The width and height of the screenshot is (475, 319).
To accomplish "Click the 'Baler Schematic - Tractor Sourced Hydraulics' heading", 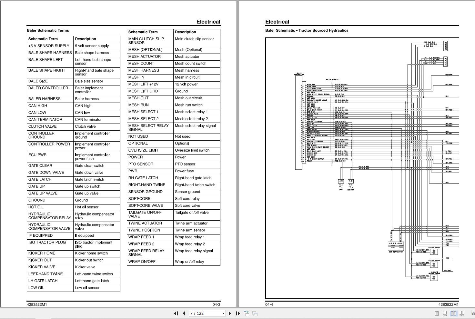I will [307, 30].
